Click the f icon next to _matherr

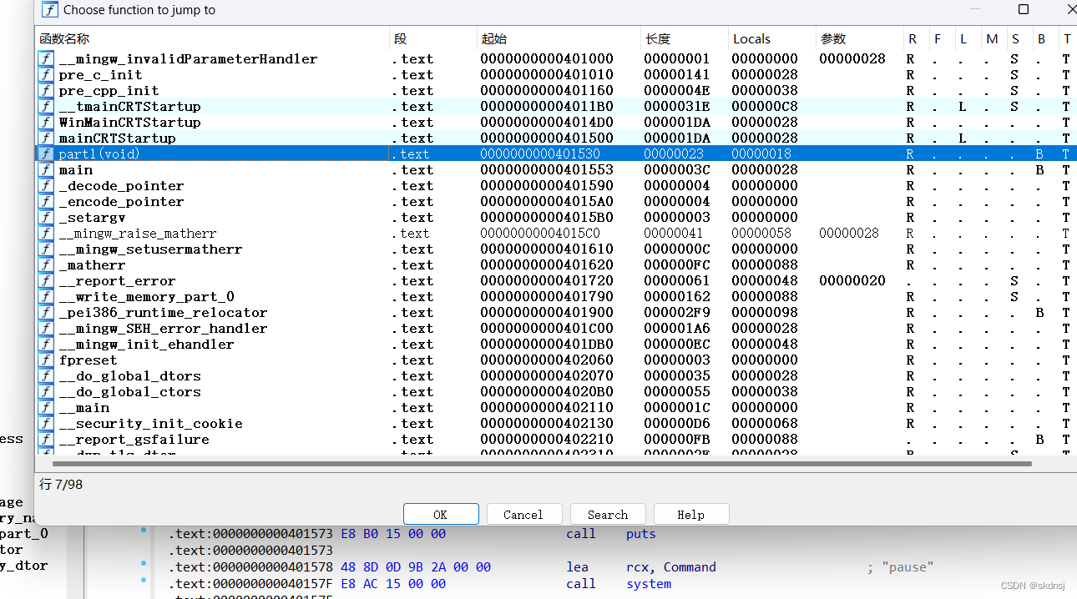point(45,264)
